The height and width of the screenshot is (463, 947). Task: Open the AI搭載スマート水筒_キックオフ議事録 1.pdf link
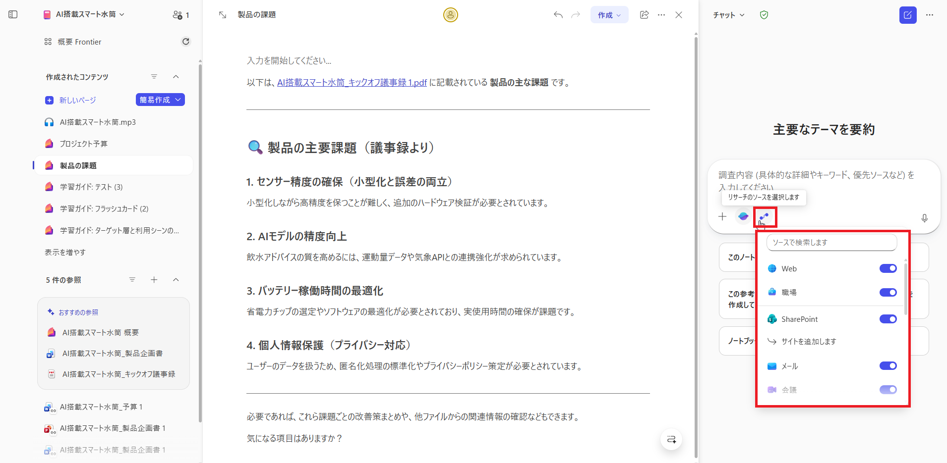pyautogui.click(x=351, y=82)
